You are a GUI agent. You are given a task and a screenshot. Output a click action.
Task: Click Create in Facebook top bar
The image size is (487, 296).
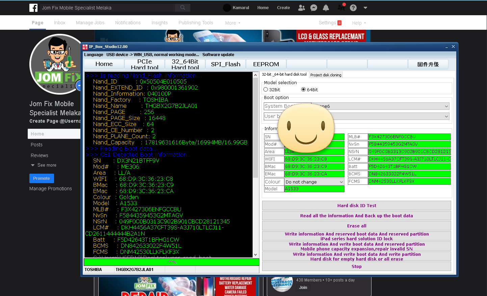tap(283, 8)
